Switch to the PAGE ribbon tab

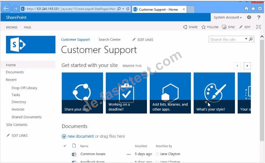pyautogui.click(x=28, y=27)
